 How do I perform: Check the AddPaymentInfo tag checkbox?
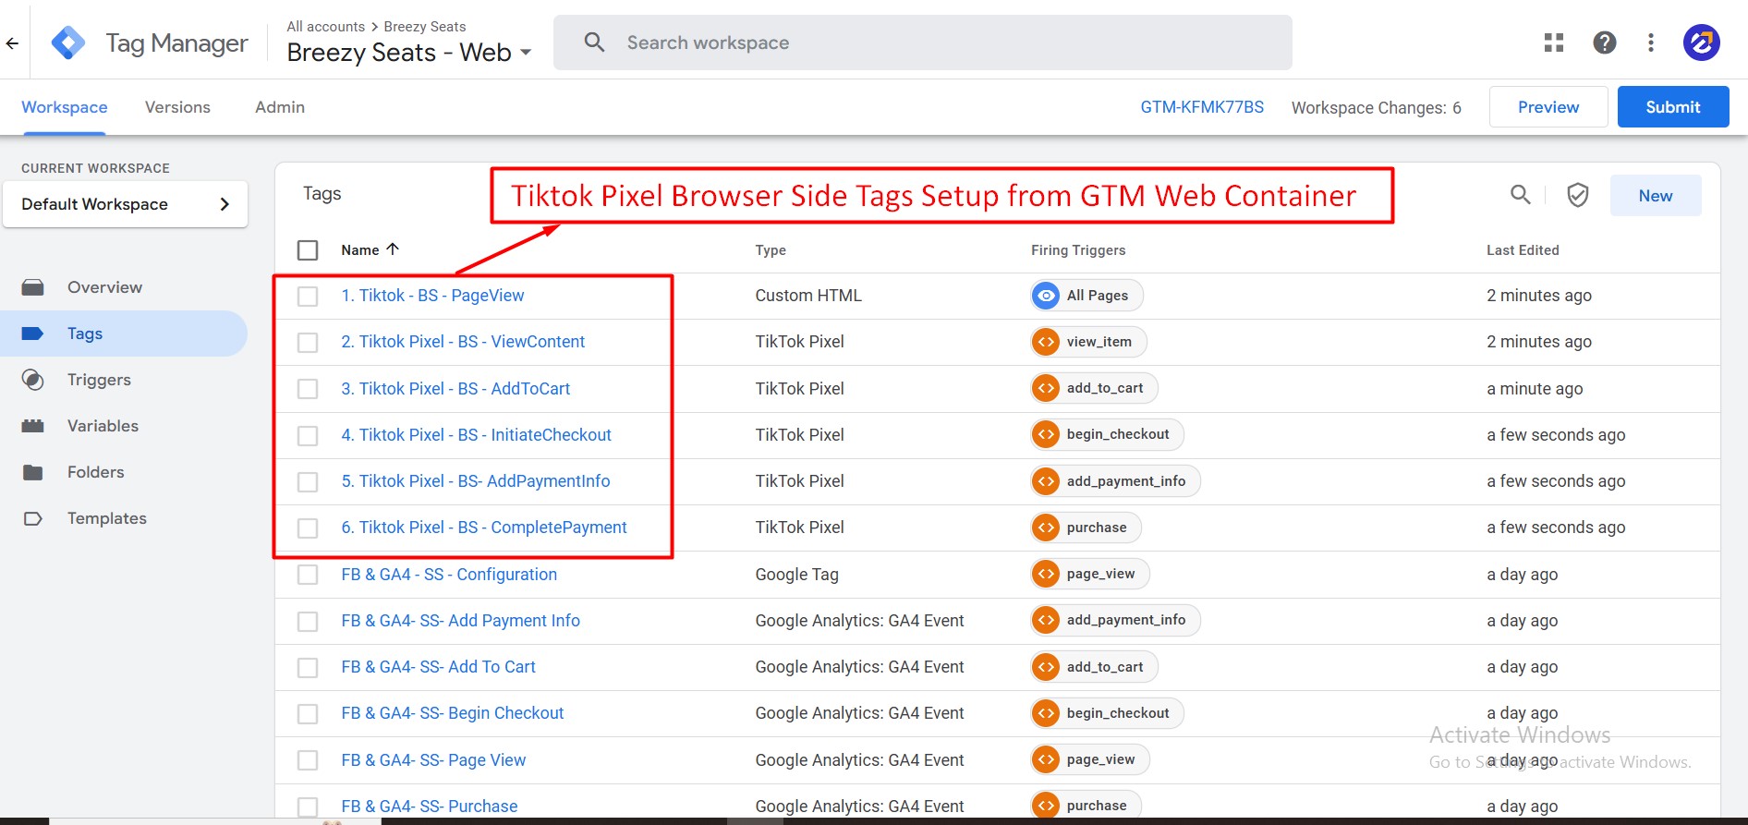(308, 482)
